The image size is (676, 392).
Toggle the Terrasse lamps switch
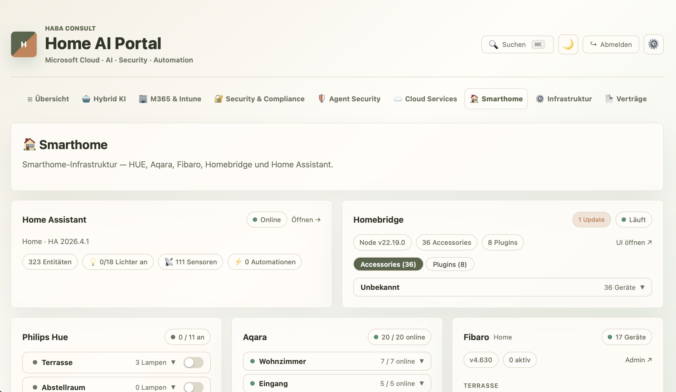coord(193,363)
